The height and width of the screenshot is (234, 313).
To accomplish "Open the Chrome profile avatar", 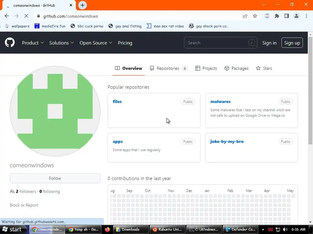I will click(x=296, y=16).
